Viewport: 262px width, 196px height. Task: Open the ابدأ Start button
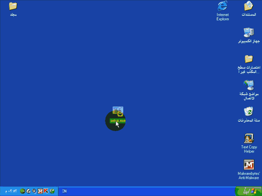click(x=248, y=191)
